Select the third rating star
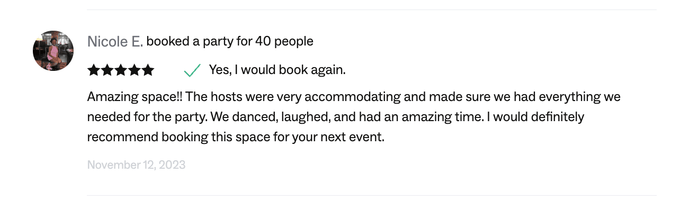The image size is (698, 201). 121,70
